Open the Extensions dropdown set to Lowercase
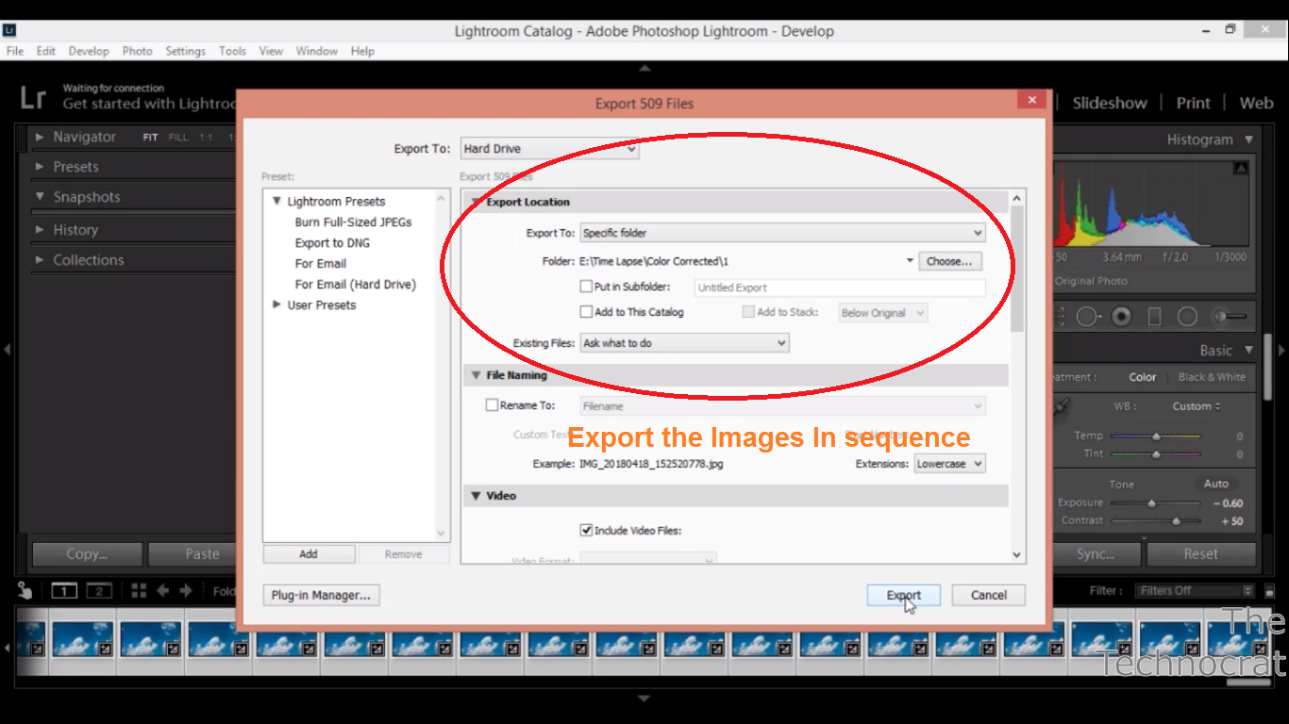The width and height of the screenshot is (1289, 724). (x=949, y=463)
